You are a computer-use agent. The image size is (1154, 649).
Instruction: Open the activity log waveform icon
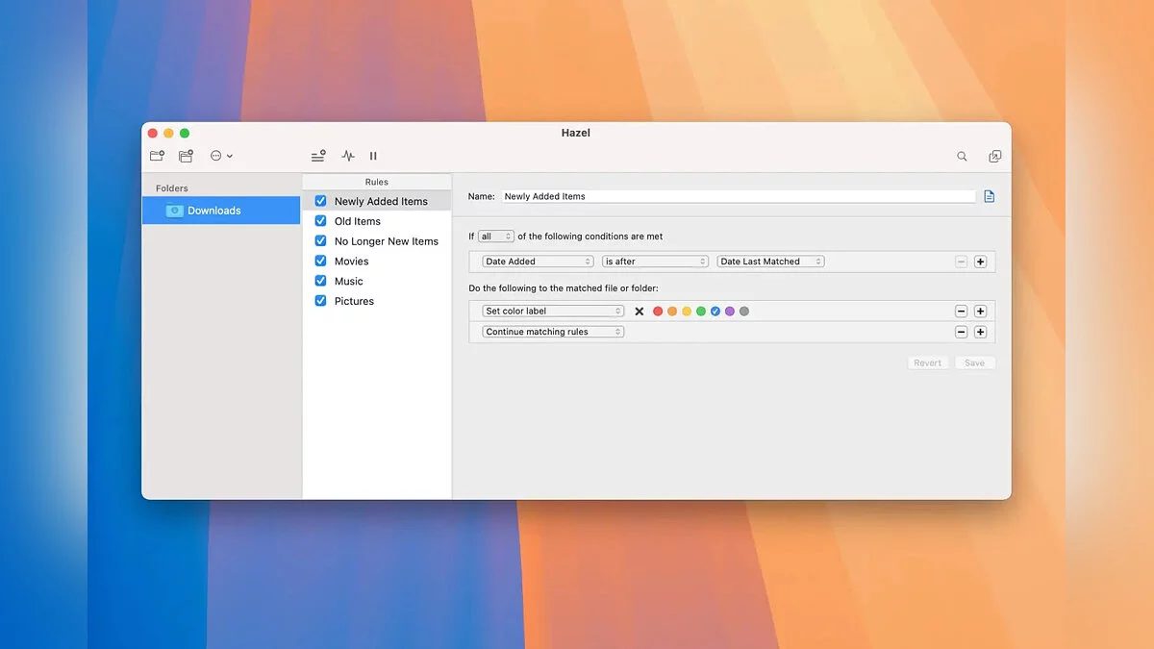click(348, 156)
